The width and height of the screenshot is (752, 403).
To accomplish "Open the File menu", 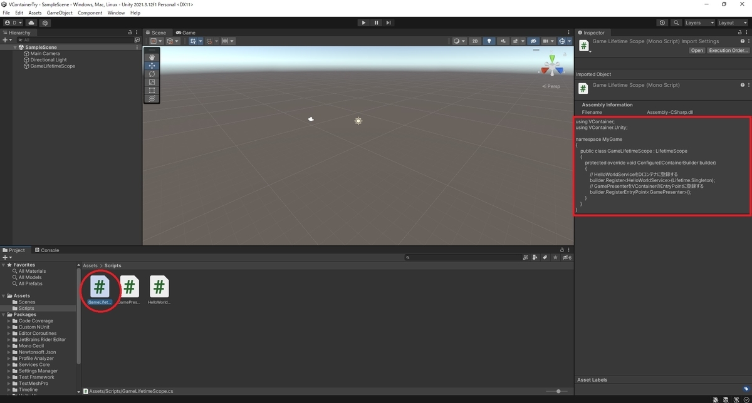I will coord(6,13).
